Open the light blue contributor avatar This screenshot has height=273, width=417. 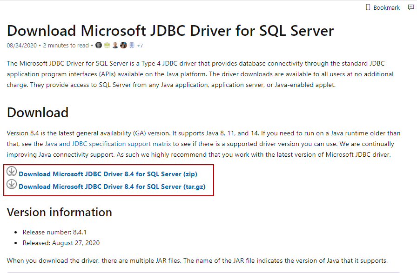point(131,46)
